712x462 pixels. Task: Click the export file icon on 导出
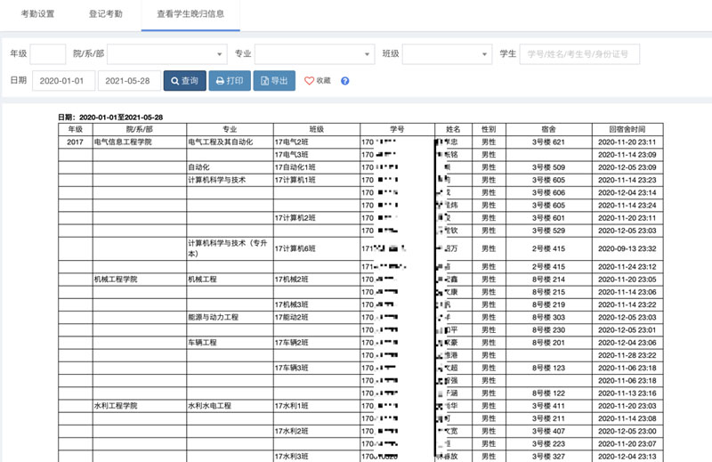click(263, 81)
